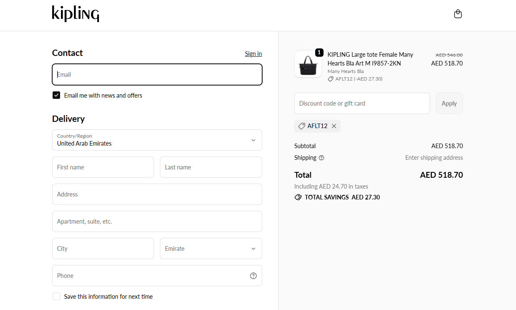The image size is (516, 310).
Task: Click the Phone field help icon
Action: (253, 276)
